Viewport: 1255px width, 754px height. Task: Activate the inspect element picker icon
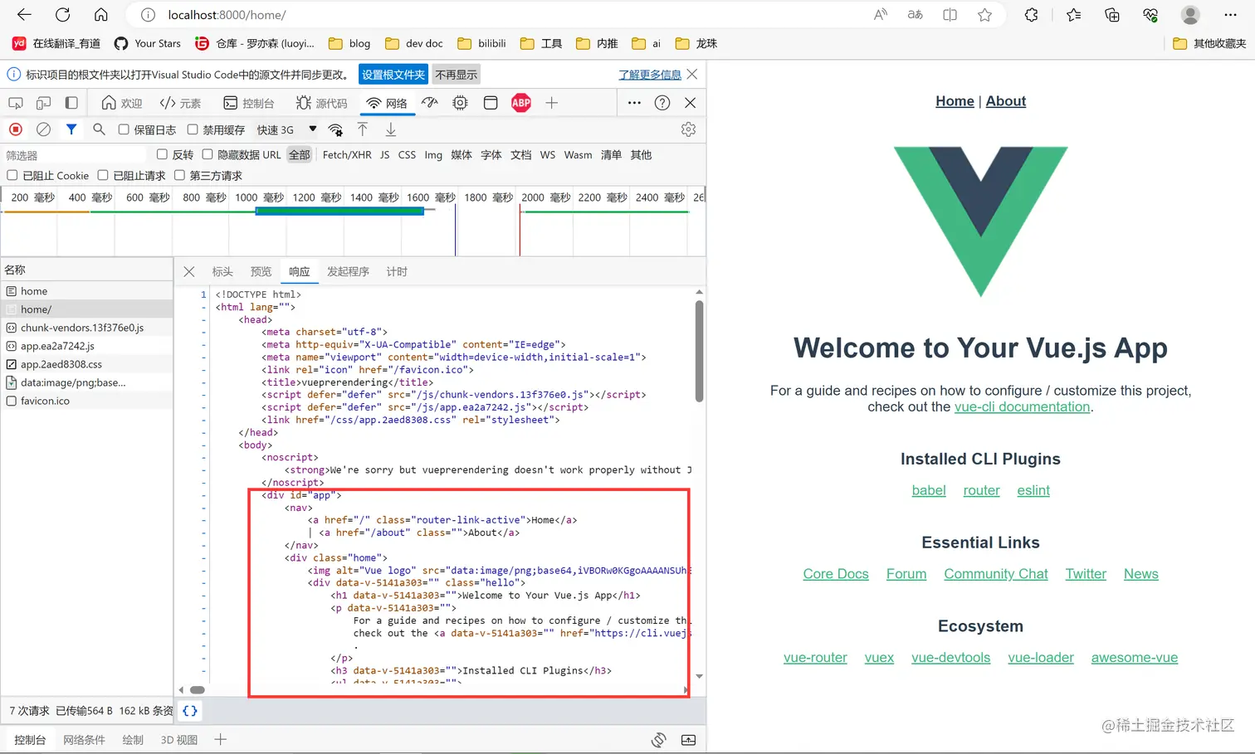[16, 103]
